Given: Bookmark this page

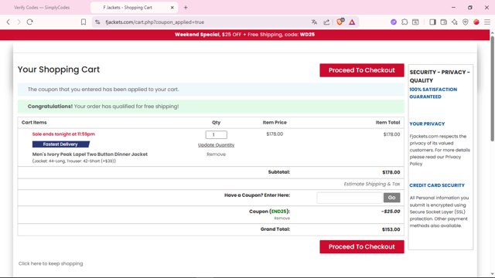Looking at the screenshot, I should [84, 22].
